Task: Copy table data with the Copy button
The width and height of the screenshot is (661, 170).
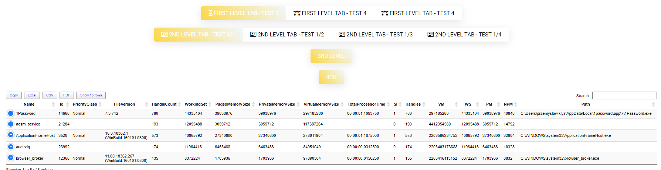Action: tap(14, 95)
